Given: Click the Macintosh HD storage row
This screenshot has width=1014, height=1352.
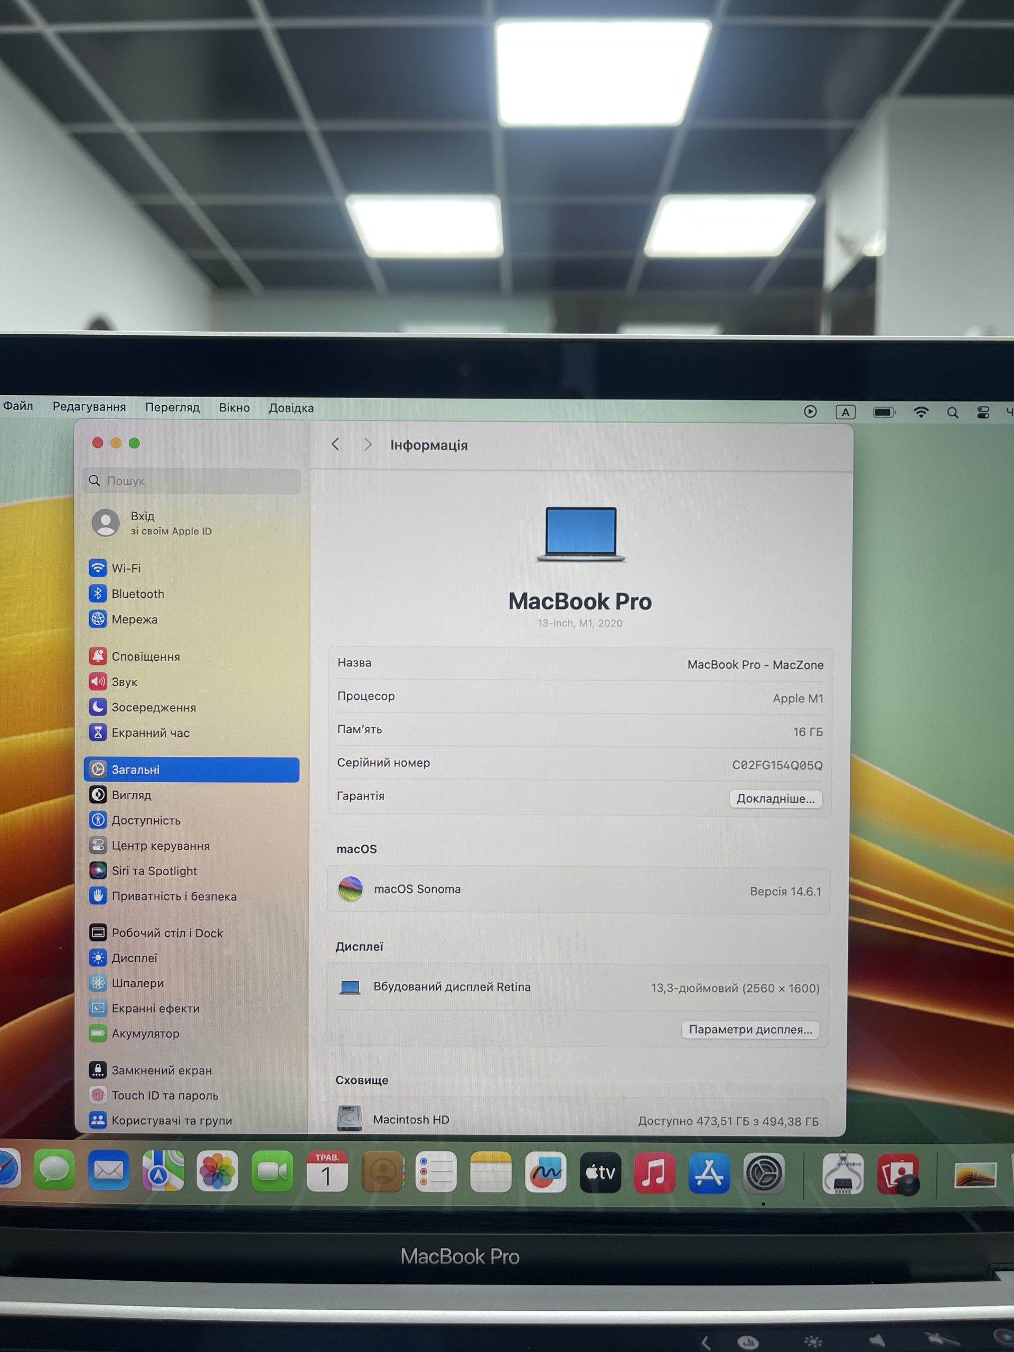Looking at the screenshot, I should pyautogui.click(x=578, y=1119).
